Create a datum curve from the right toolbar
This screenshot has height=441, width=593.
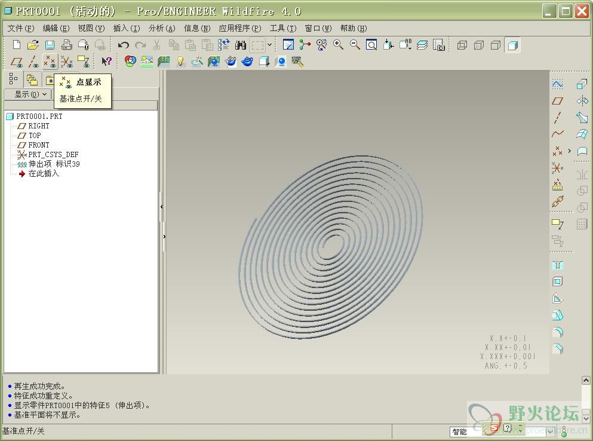click(557, 134)
